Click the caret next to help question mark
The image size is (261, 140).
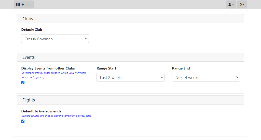click(x=244, y=4)
